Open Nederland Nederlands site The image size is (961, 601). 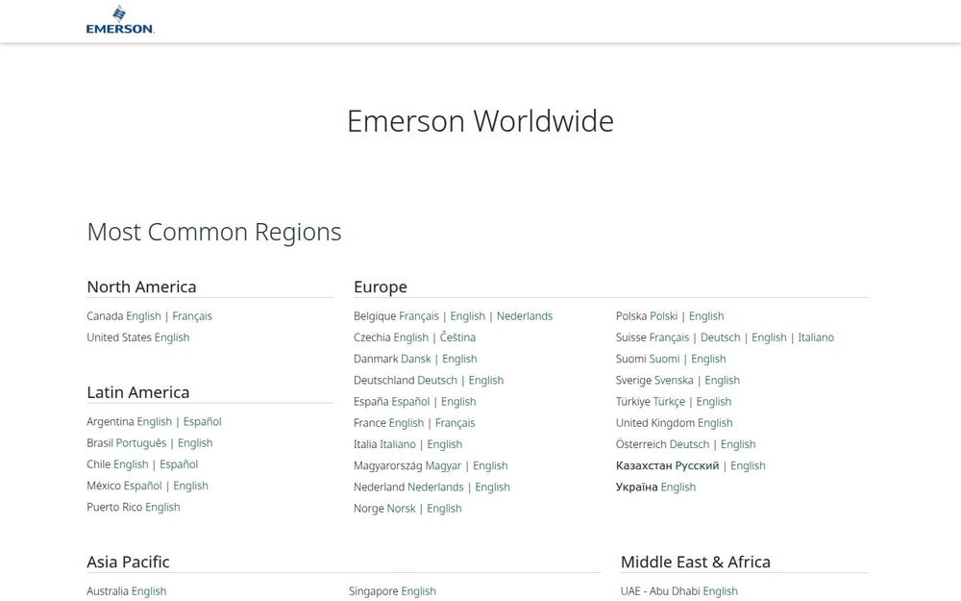click(435, 488)
